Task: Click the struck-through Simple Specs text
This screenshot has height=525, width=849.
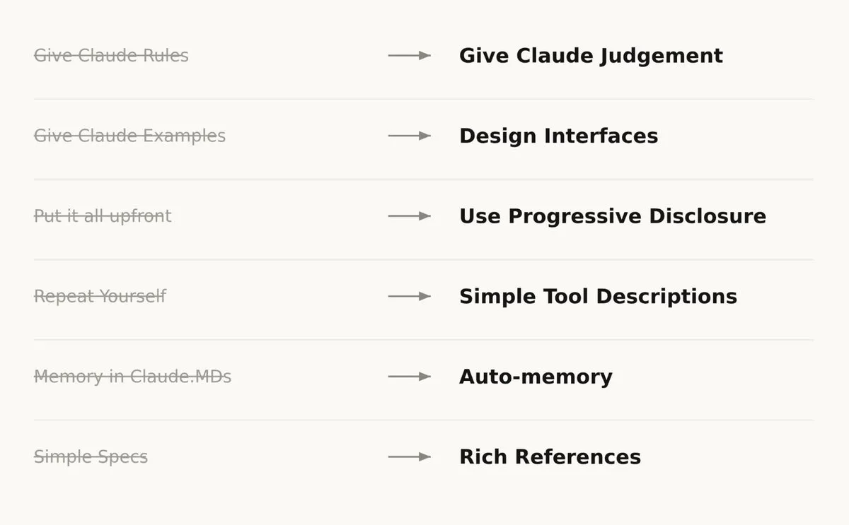Action: click(x=91, y=456)
